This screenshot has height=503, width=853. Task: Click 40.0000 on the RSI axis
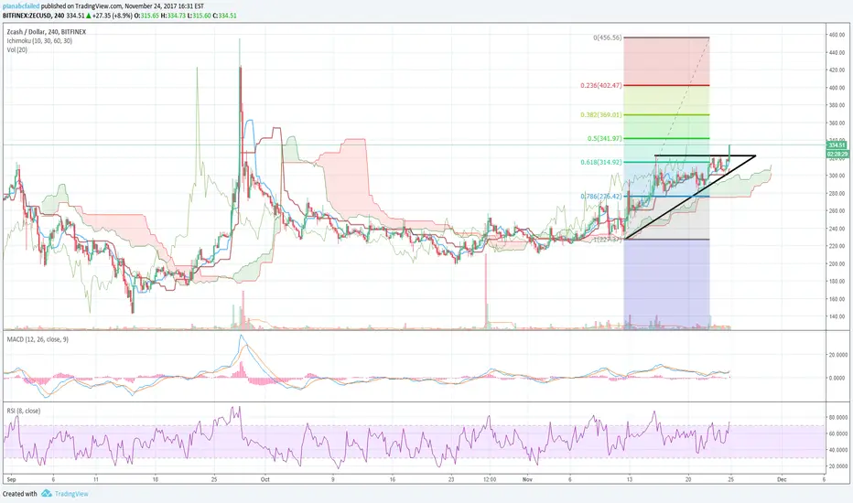[x=837, y=450]
